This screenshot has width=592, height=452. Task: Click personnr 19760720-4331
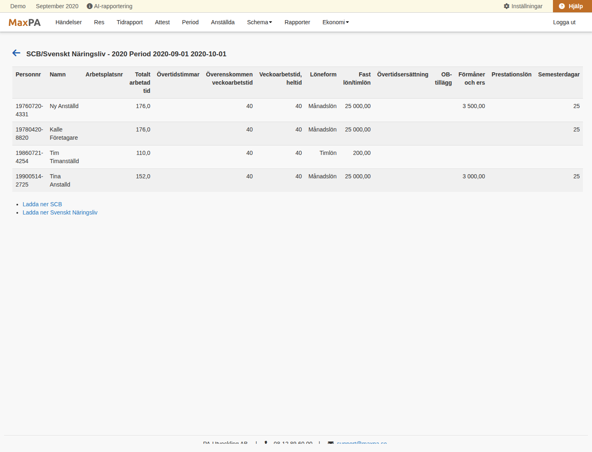(x=29, y=110)
